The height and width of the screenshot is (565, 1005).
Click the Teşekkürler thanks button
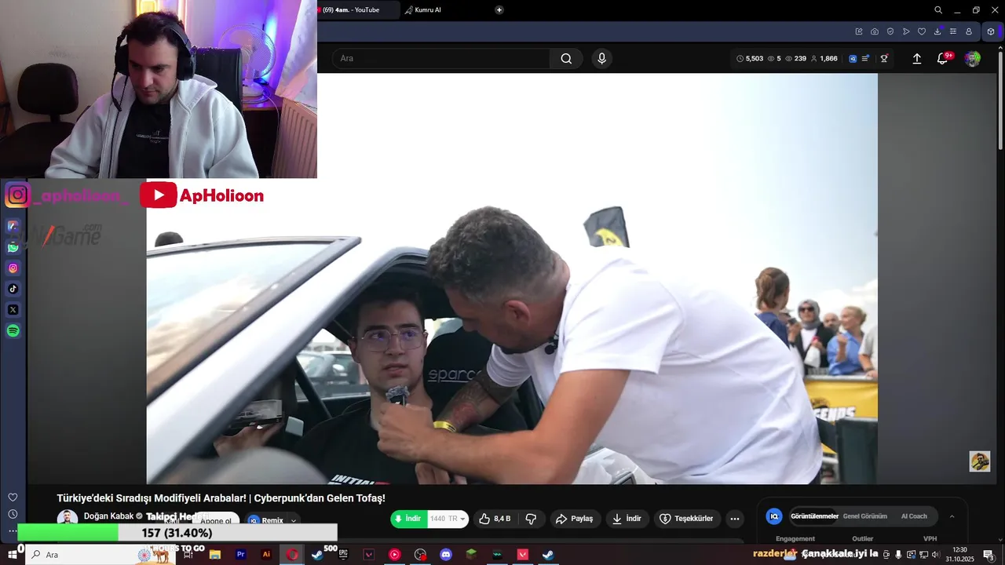686,519
